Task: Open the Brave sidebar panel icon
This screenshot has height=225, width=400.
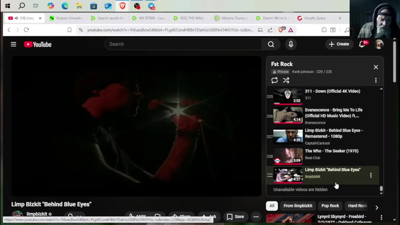Action: point(333,30)
